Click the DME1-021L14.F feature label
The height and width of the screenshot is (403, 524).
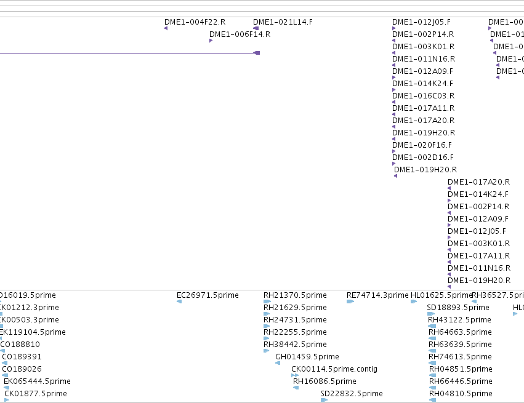coord(283,22)
